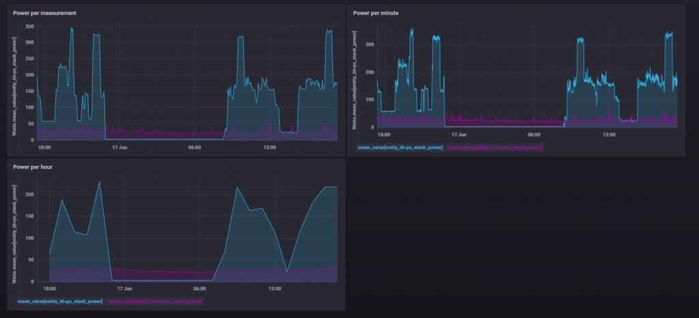Click the 300 y-axis value in Power per minute

(368, 44)
